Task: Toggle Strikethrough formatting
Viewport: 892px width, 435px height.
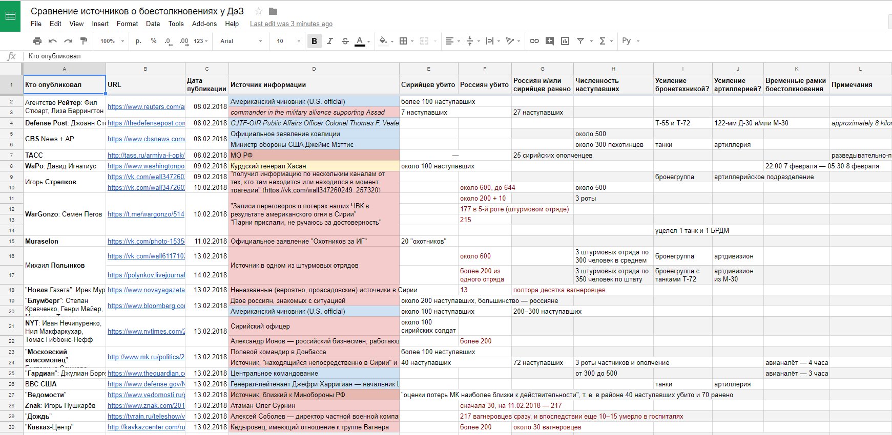Action: 345,41
